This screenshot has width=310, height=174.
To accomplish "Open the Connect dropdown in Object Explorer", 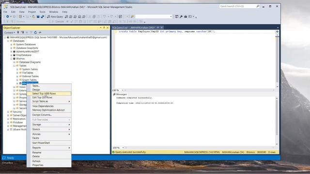I will 10,32.
